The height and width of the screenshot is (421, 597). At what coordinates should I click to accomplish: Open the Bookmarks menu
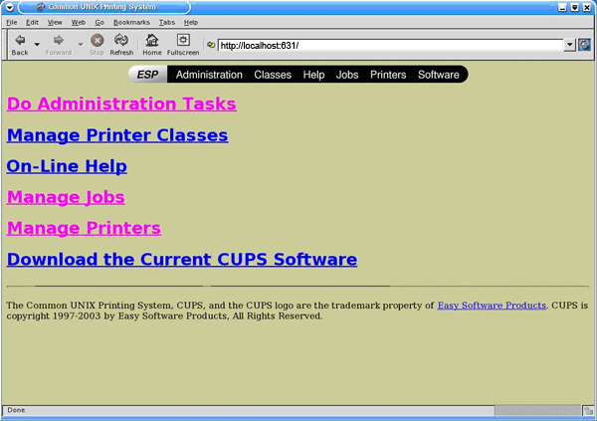(x=130, y=21)
